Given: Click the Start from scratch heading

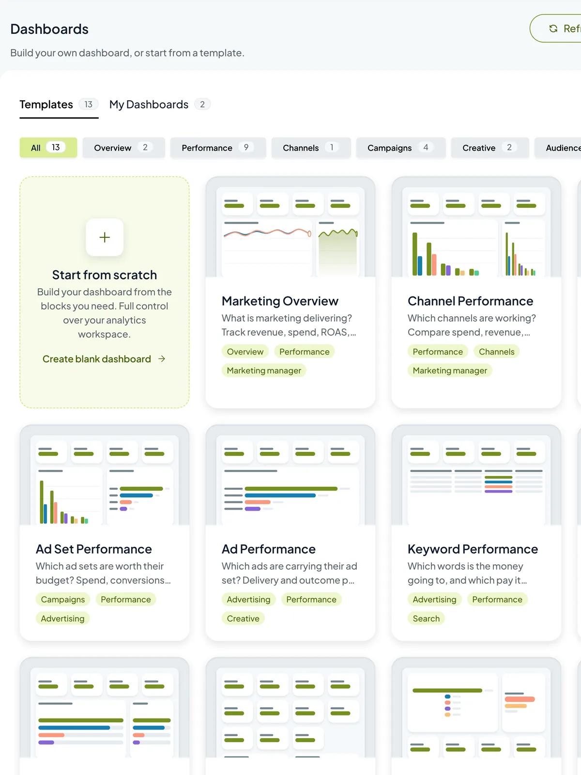Looking at the screenshot, I should (105, 275).
